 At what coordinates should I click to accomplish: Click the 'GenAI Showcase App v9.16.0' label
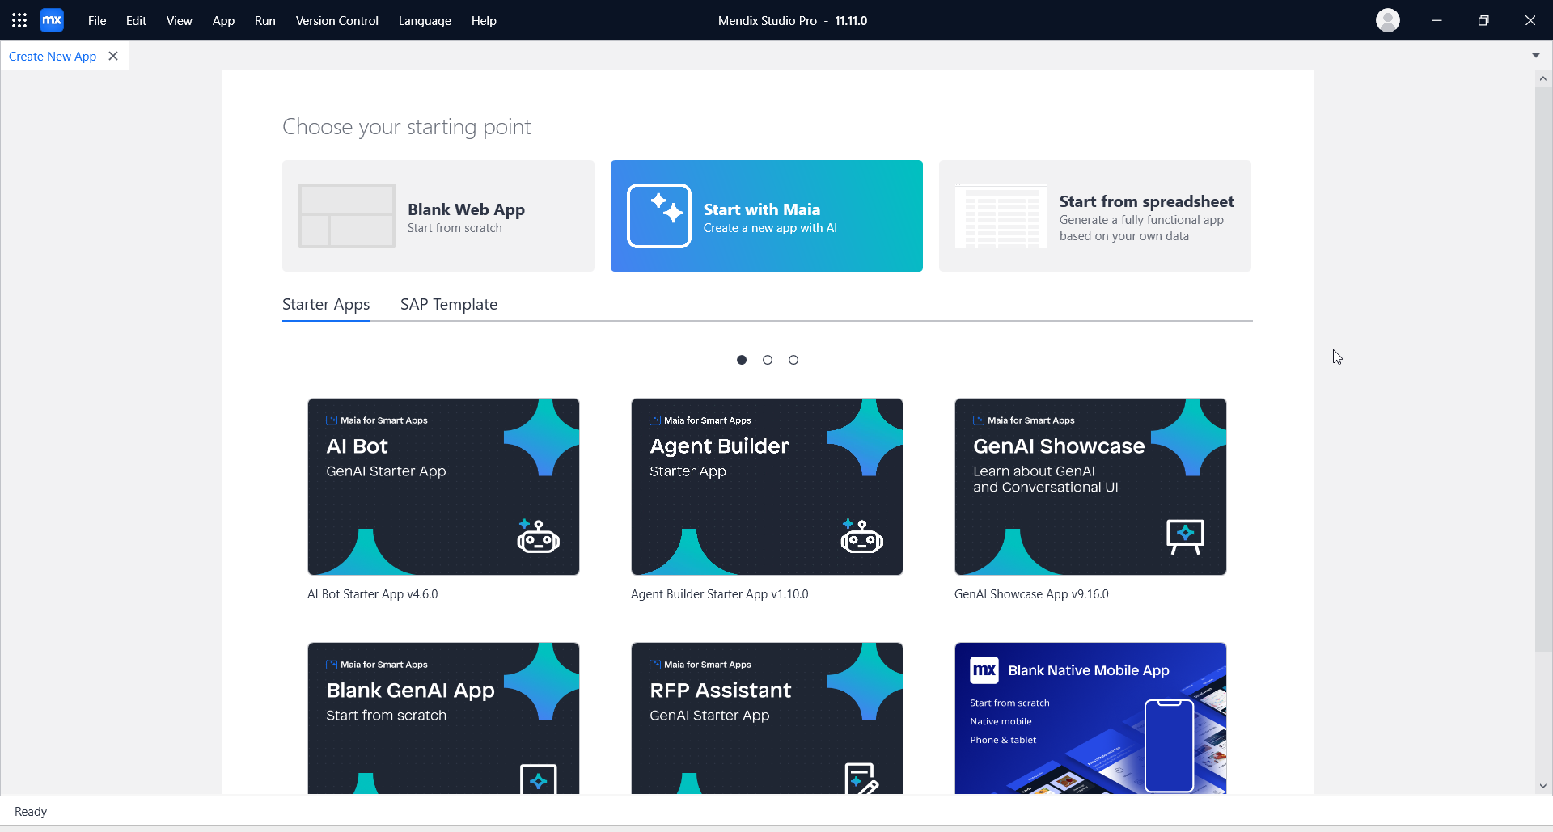pyautogui.click(x=1031, y=594)
